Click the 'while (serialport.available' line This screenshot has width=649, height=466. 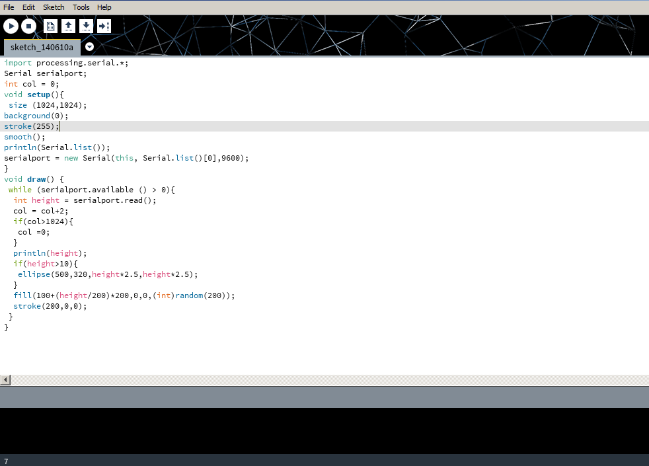pyautogui.click(x=91, y=190)
